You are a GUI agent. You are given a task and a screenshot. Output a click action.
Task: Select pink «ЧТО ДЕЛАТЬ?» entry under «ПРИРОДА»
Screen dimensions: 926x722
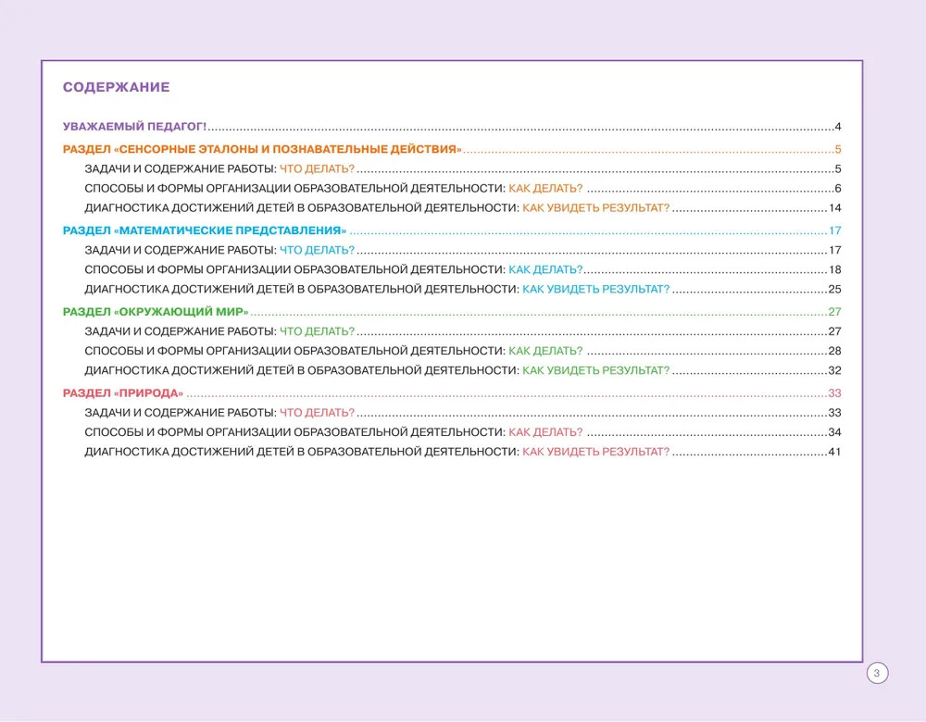click(317, 413)
